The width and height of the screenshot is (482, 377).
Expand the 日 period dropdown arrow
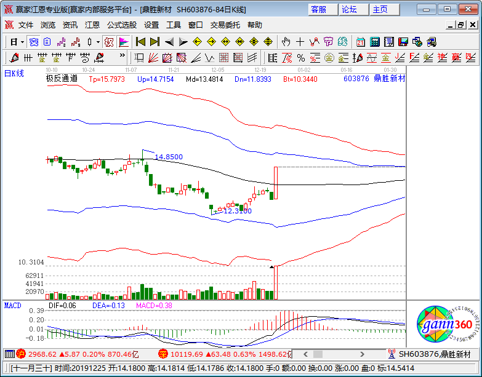22,42
